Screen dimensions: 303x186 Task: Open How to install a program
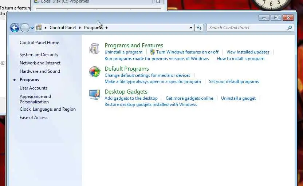(x=240, y=59)
